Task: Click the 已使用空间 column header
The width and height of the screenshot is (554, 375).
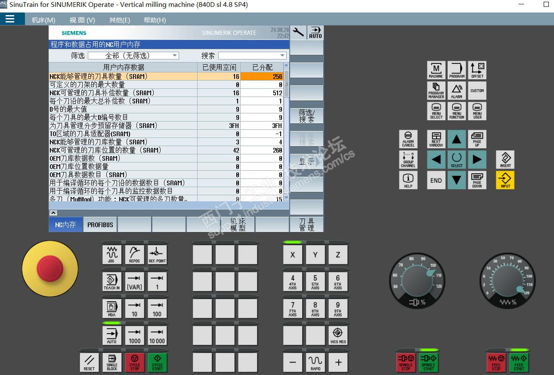Action: click(219, 67)
